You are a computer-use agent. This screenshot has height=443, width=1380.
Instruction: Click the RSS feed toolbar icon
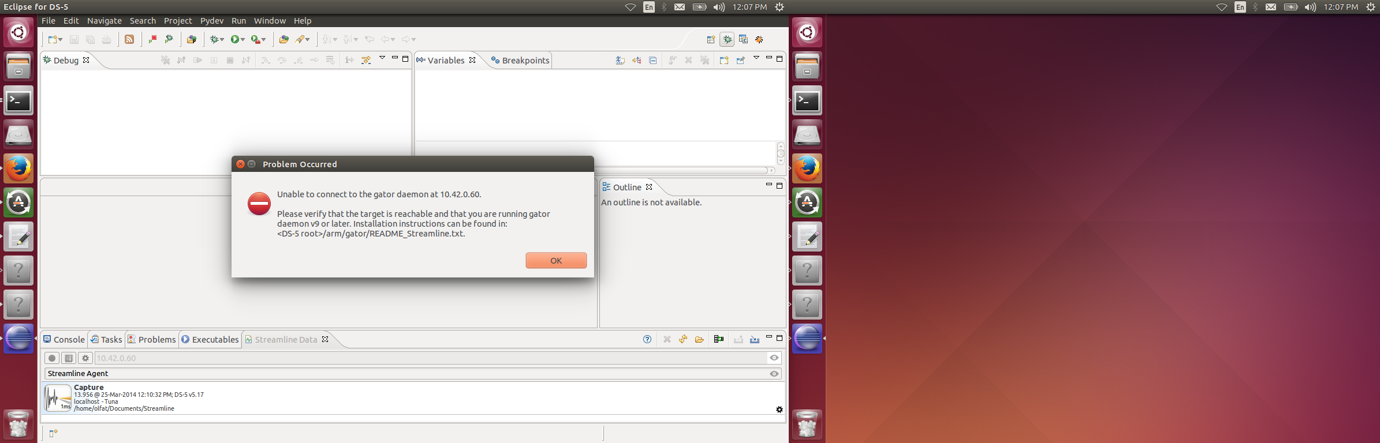[x=129, y=39]
